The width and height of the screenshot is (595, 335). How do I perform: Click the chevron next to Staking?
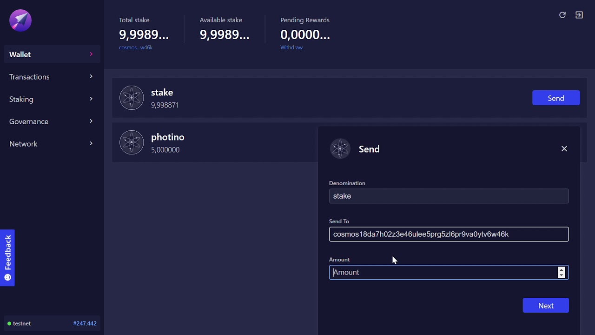[91, 99]
